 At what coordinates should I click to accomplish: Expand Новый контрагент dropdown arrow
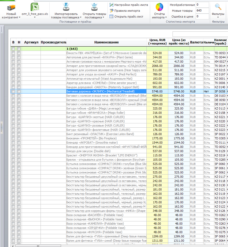[19, 18]
